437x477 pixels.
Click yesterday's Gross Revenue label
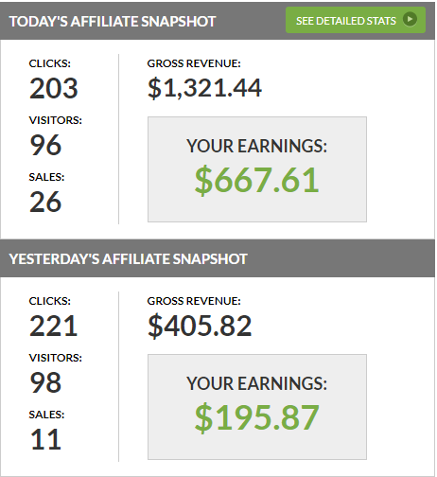pos(194,301)
